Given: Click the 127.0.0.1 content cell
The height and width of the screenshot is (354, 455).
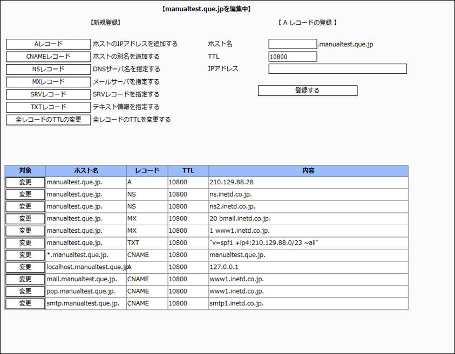Looking at the screenshot, I should click(x=308, y=267).
